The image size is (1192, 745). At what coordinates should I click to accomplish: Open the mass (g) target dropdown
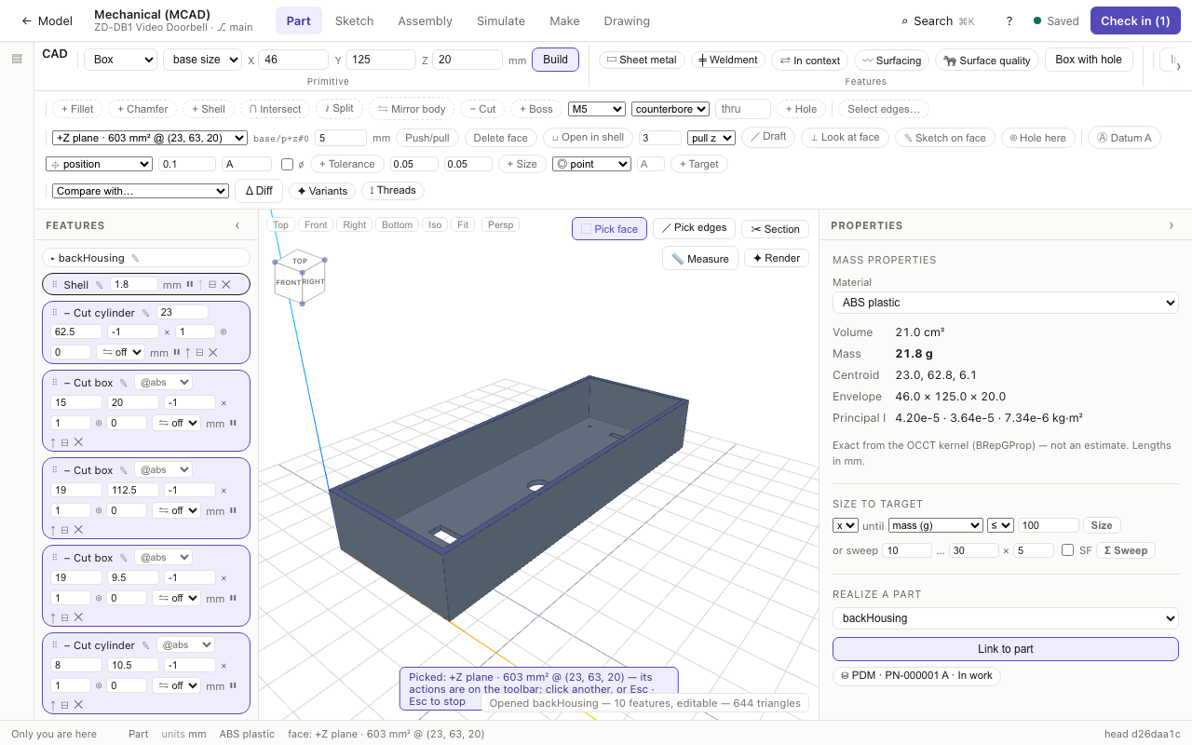point(936,525)
